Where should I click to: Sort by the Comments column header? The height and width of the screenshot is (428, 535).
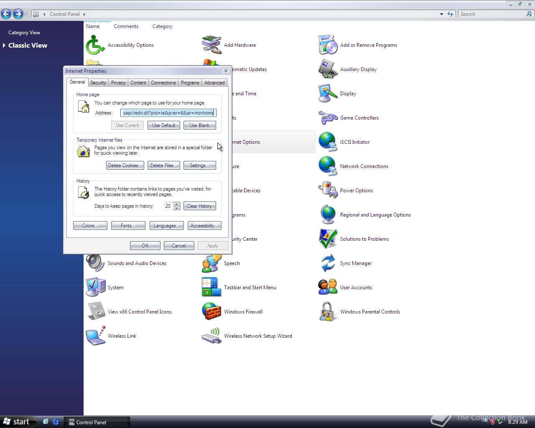coord(126,26)
